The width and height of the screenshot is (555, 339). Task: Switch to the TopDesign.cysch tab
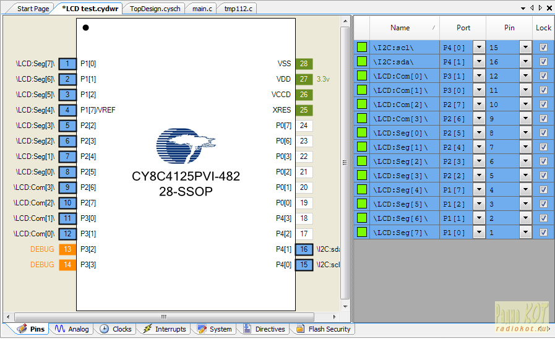155,9
